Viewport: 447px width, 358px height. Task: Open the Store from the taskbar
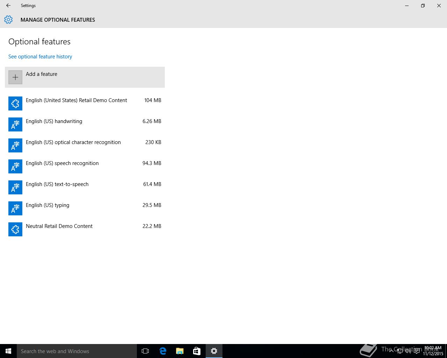(197, 351)
